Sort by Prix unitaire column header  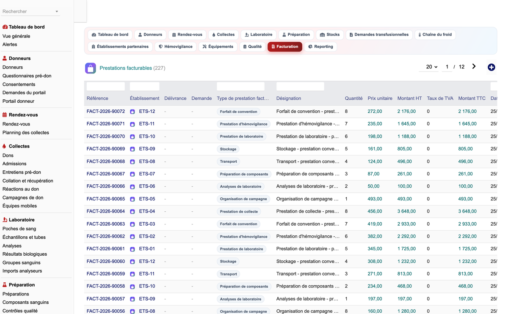(x=380, y=98)
